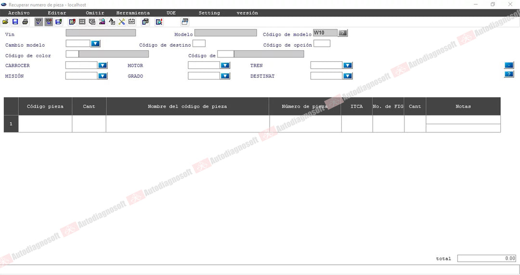Toggle the 123 checkmark toolbar icon
This screenshot has width=520, height=275.
click(39, 22)
